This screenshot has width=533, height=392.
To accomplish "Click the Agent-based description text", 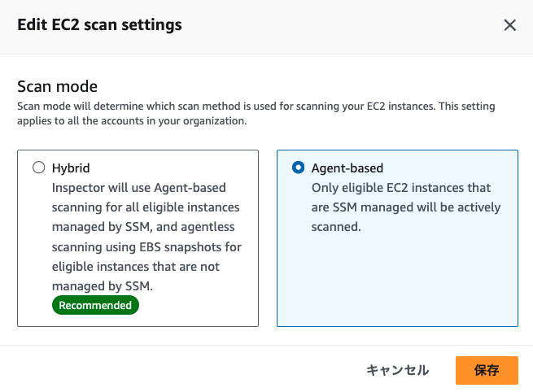I will [x=406, y=207].
